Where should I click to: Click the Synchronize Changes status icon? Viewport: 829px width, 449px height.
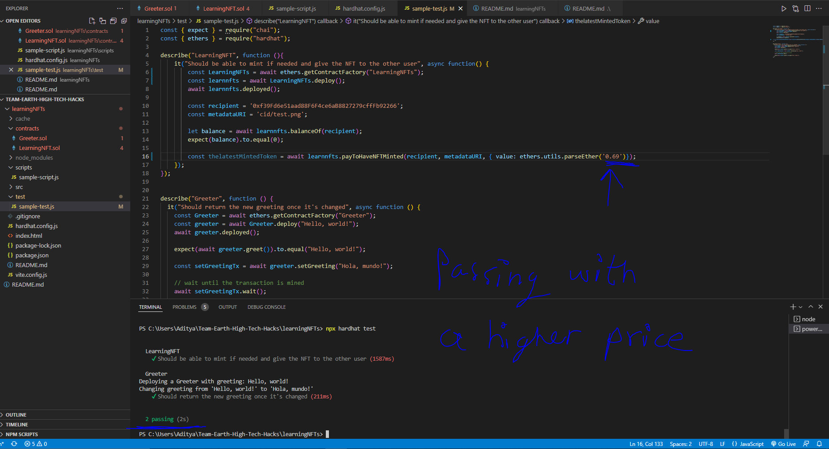point(14,444)
